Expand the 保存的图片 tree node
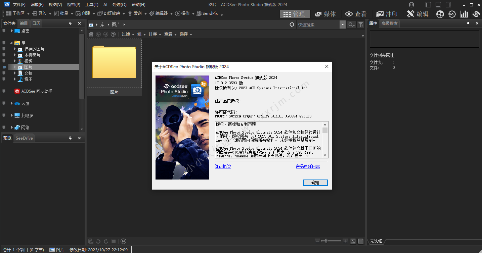Viewport: 482px width, 253px height. coord(15,49)
